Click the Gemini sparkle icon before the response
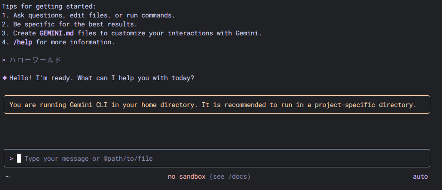 pyautogui.click(x=5, y=78)
